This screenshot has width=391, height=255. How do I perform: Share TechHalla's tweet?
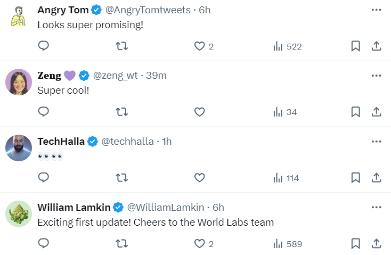[x=376, y=178]
